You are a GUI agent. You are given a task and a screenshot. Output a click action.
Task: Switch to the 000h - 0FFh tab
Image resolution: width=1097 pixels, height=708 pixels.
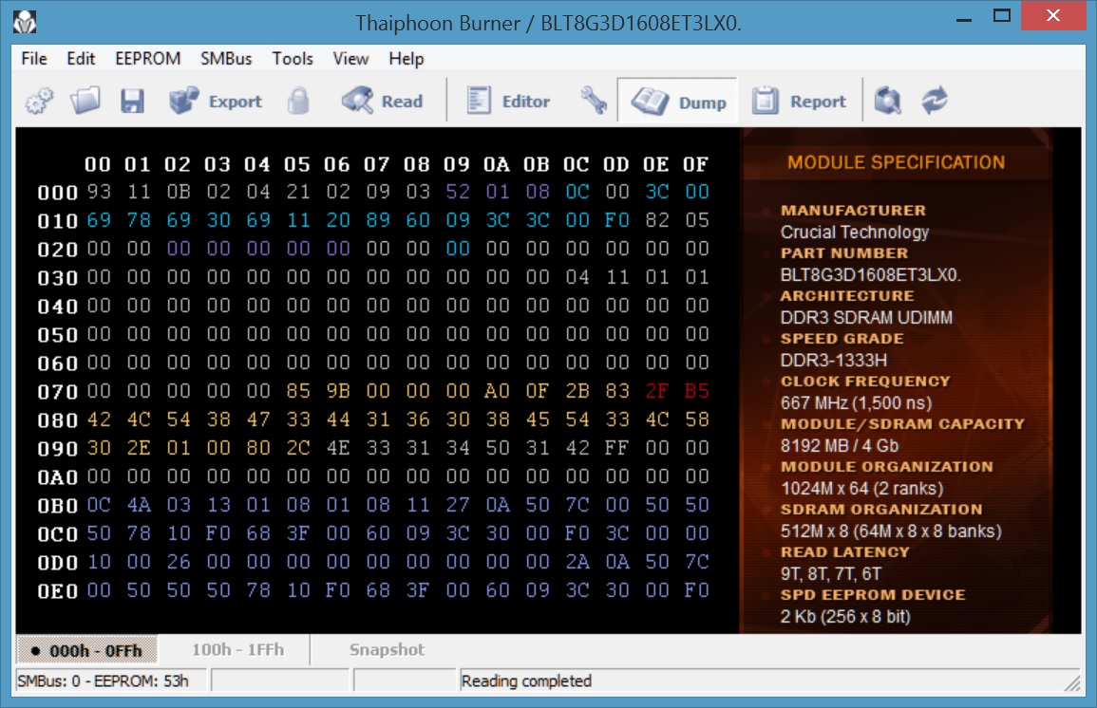click(87, 651)
